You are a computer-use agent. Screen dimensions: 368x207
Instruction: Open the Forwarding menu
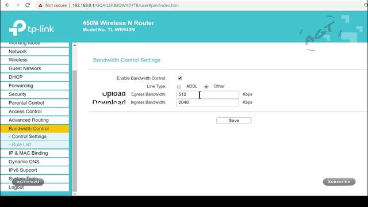[34, 86]
